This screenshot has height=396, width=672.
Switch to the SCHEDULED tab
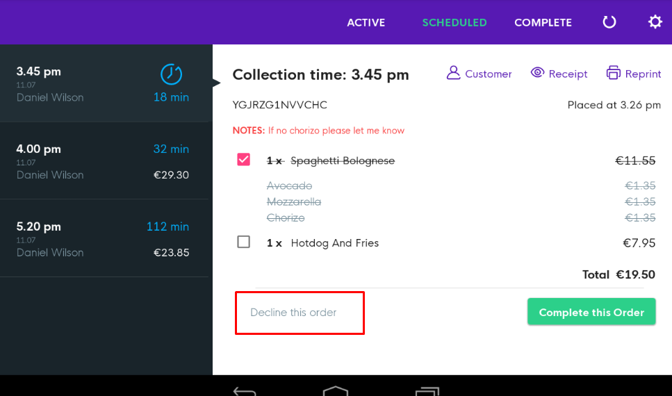click(x=454, y=22)
